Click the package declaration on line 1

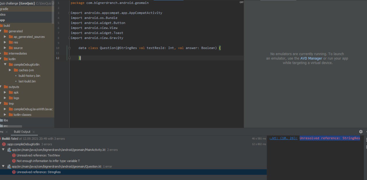[x=110, y=3]
